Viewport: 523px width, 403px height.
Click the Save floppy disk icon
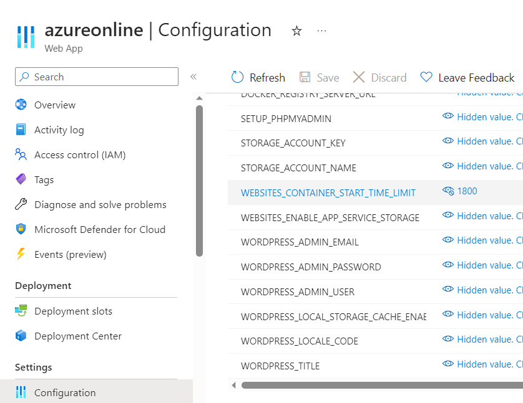305,77
